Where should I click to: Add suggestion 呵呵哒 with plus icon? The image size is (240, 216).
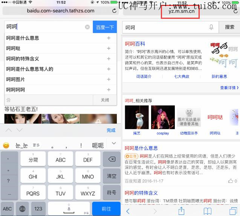click(109, 49)
